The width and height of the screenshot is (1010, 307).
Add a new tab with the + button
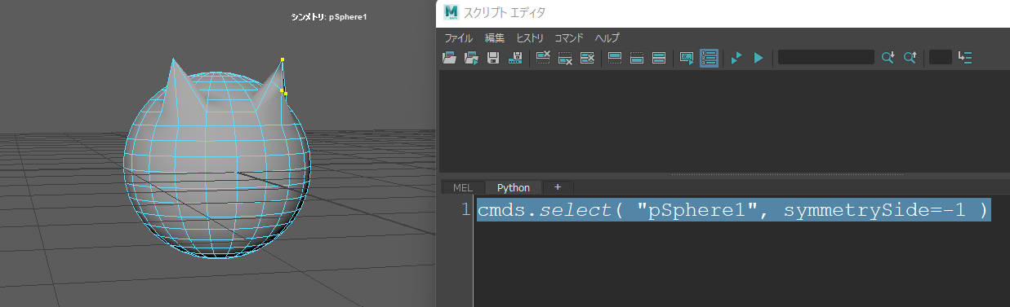click(558, 187)
